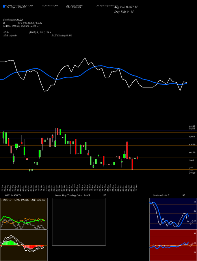Image resolution: width=197 pixels, height=261 pixels.
Task: Click the "BUY Slowing @ 5%" signal text
Action: (62, 36)
